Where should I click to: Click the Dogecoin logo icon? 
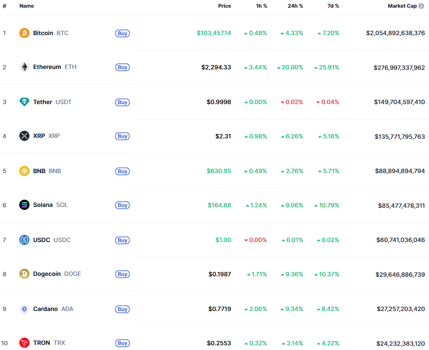pyautogui.click(x=24, y=274)
